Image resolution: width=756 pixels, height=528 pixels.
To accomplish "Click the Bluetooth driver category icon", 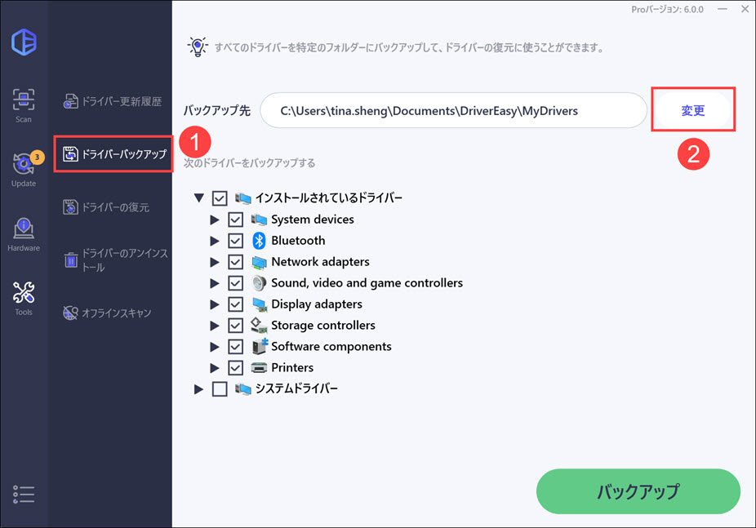I will pyautogui.click(x=259, y=241).
